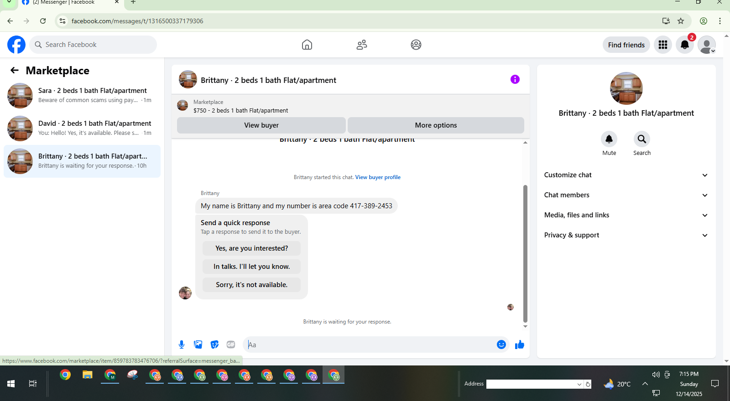The width and height of the screenshot is (730, 401).
Task: Open the Windows notification center icon
Action: (715, 384)
